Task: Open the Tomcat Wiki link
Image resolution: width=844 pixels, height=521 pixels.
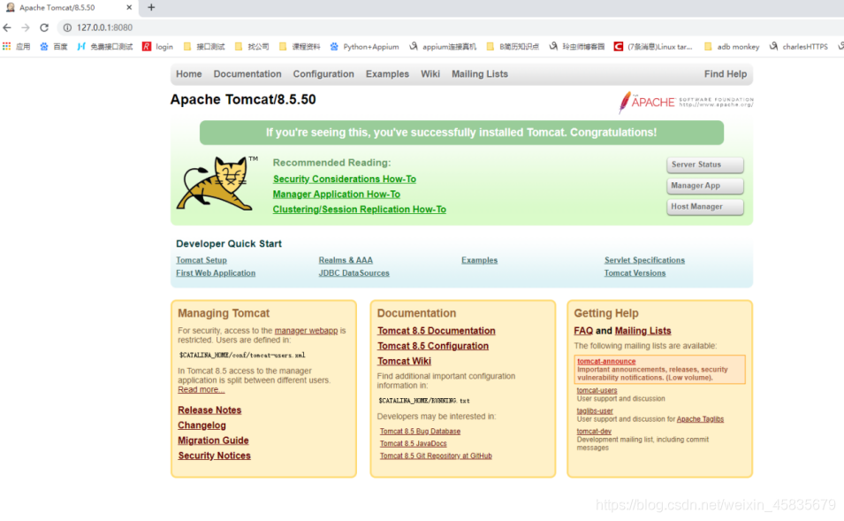Action: pyautogui.click(x=404, y=361)
